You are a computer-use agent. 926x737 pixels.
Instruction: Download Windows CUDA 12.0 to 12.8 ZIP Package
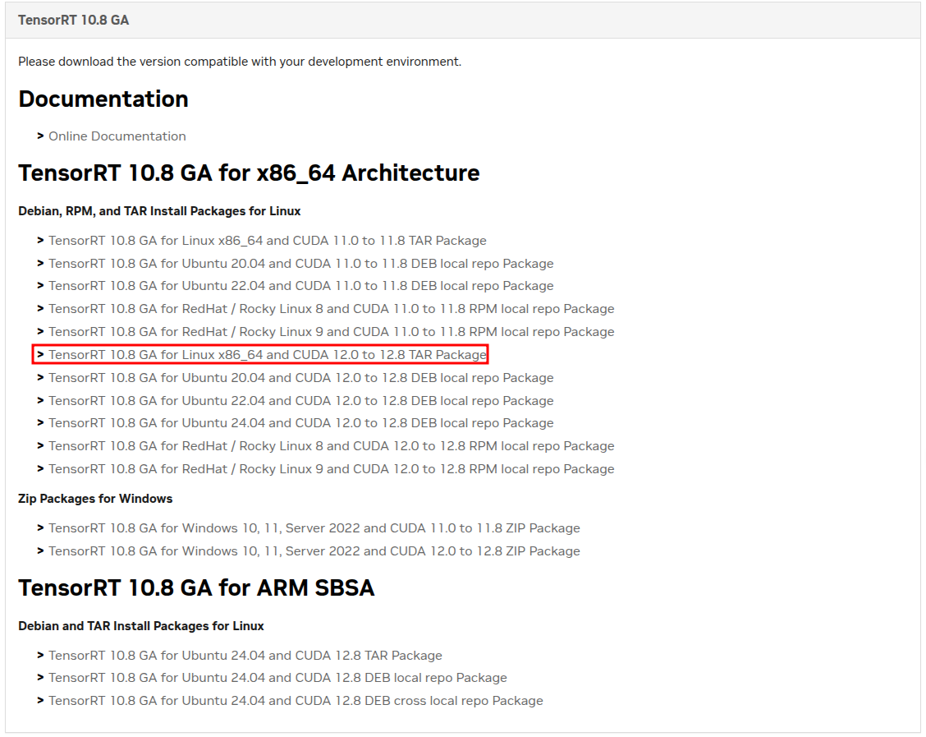pos(314,551)
